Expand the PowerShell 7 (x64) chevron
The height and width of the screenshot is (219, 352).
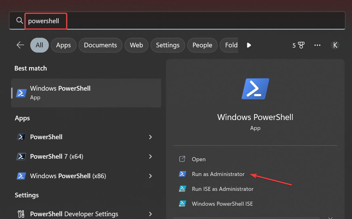150,157
